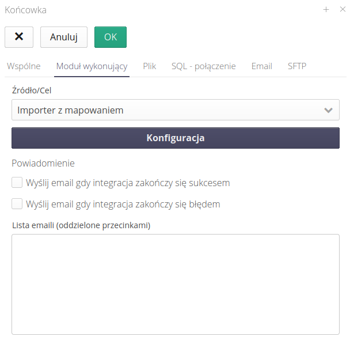The width and height of the screenshot is (350, 359).
Task: Switch to the Wspólne tab
Action: click(x=24, y=66)
